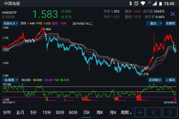Go to previous stock with left arrow

point(154,112)
